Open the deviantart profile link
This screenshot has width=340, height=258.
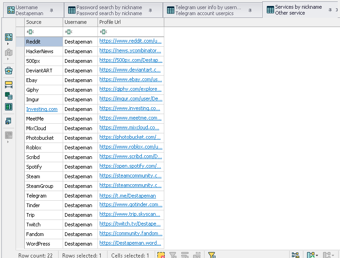tap(130, 70)
